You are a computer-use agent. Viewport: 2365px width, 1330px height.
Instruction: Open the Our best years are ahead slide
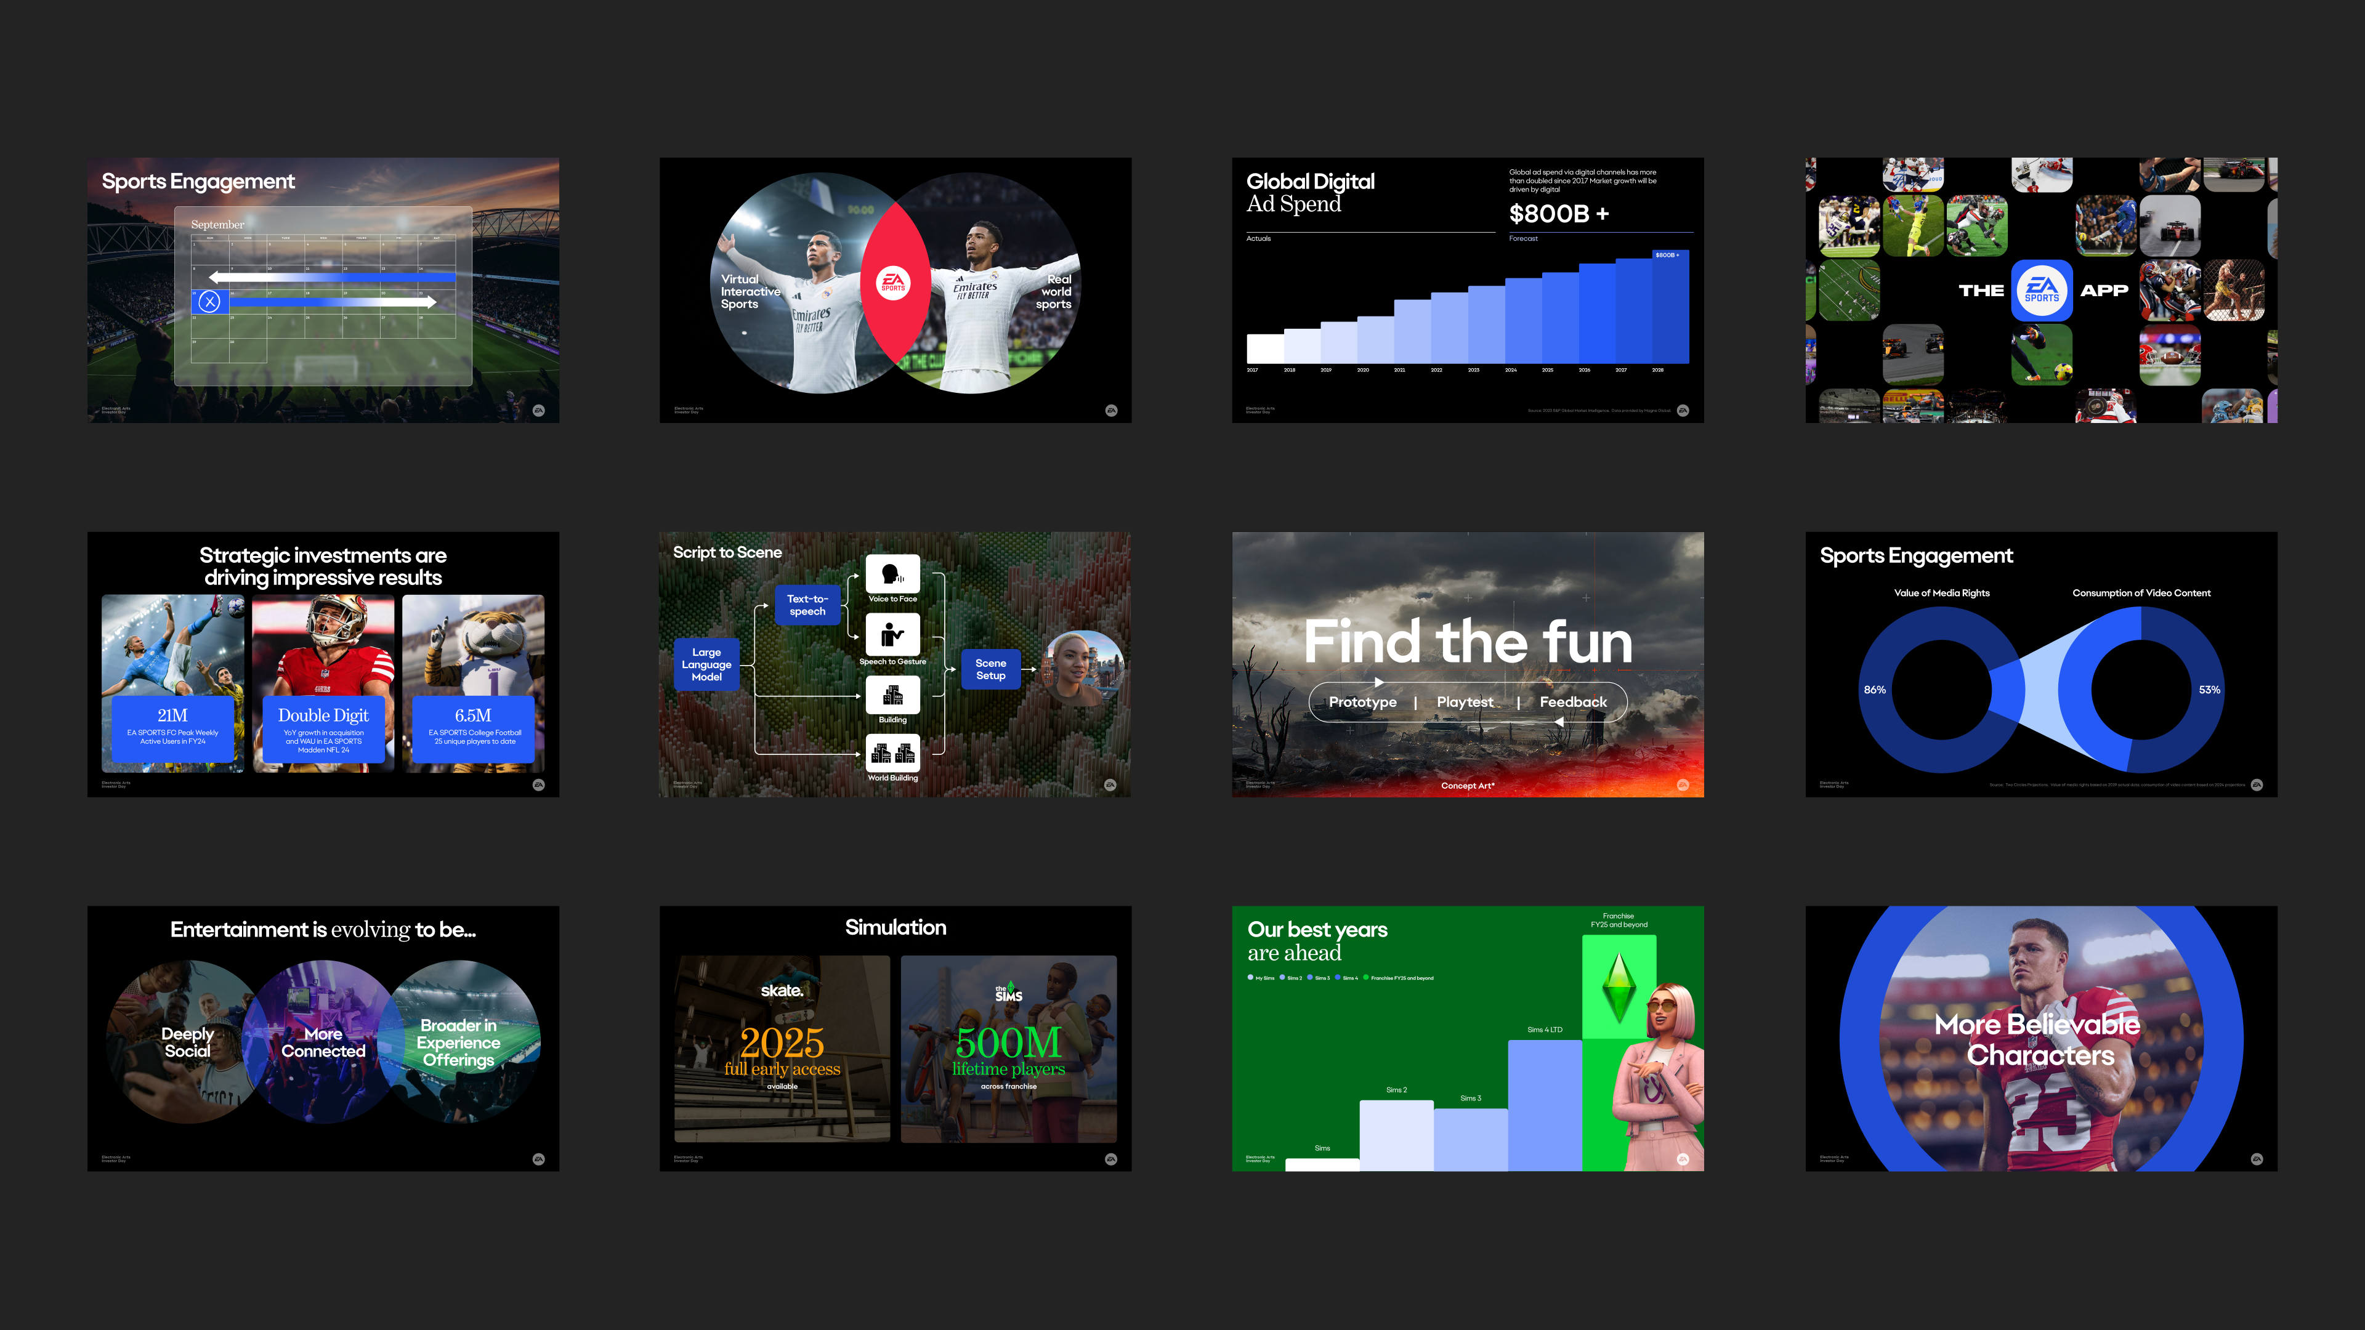click(x=1468, y=1038)
